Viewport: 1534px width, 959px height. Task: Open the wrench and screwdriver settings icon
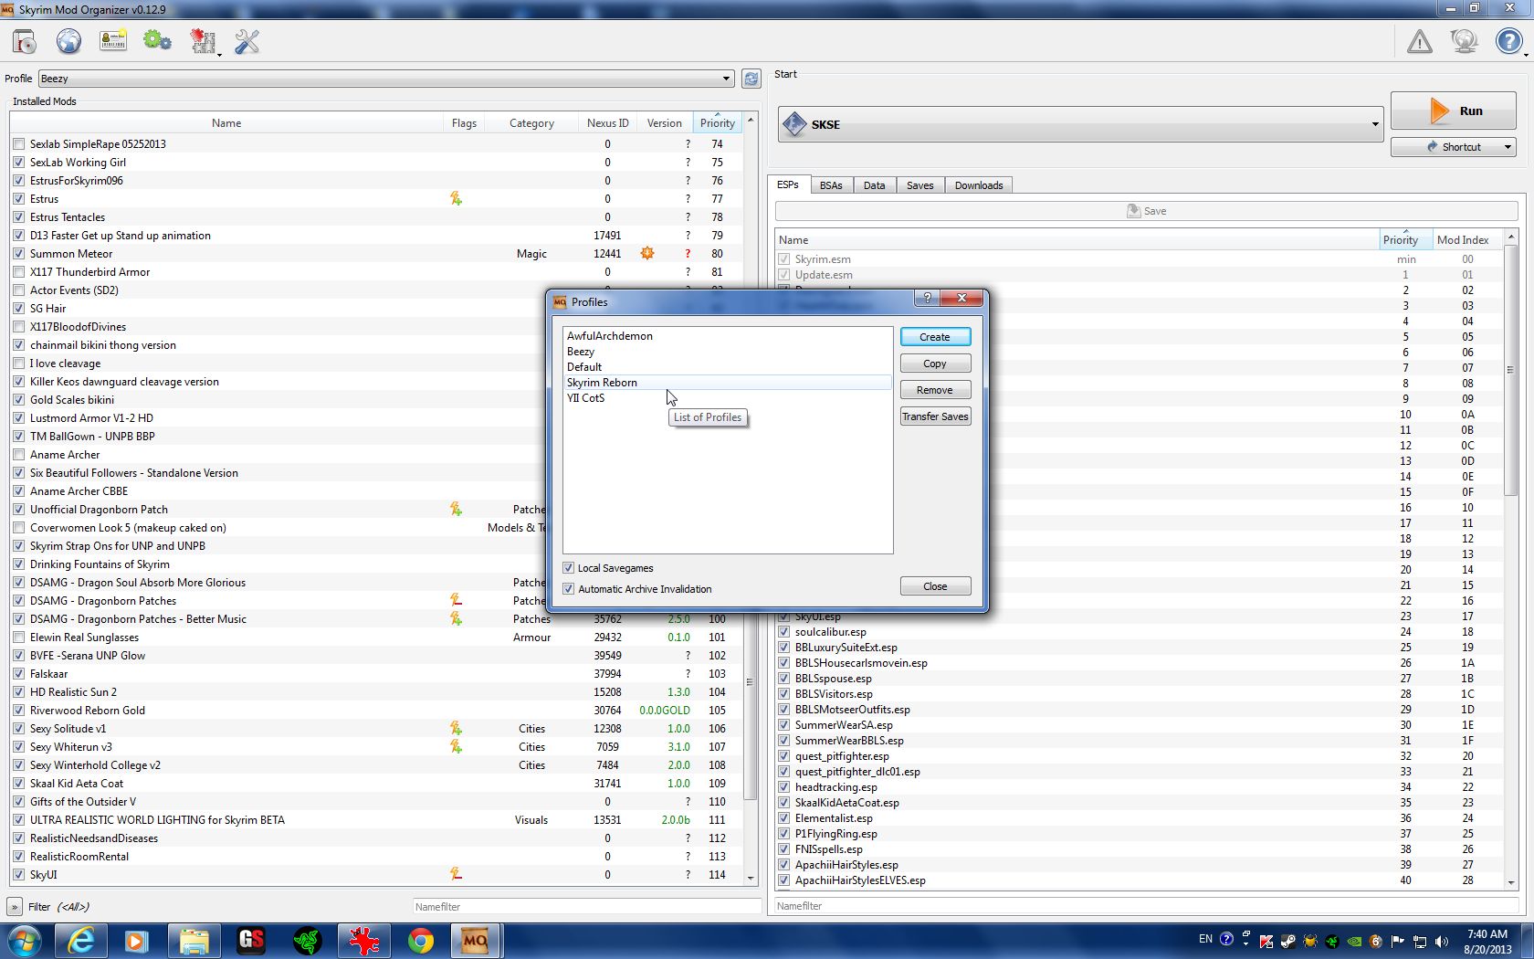tap(247, 42)
